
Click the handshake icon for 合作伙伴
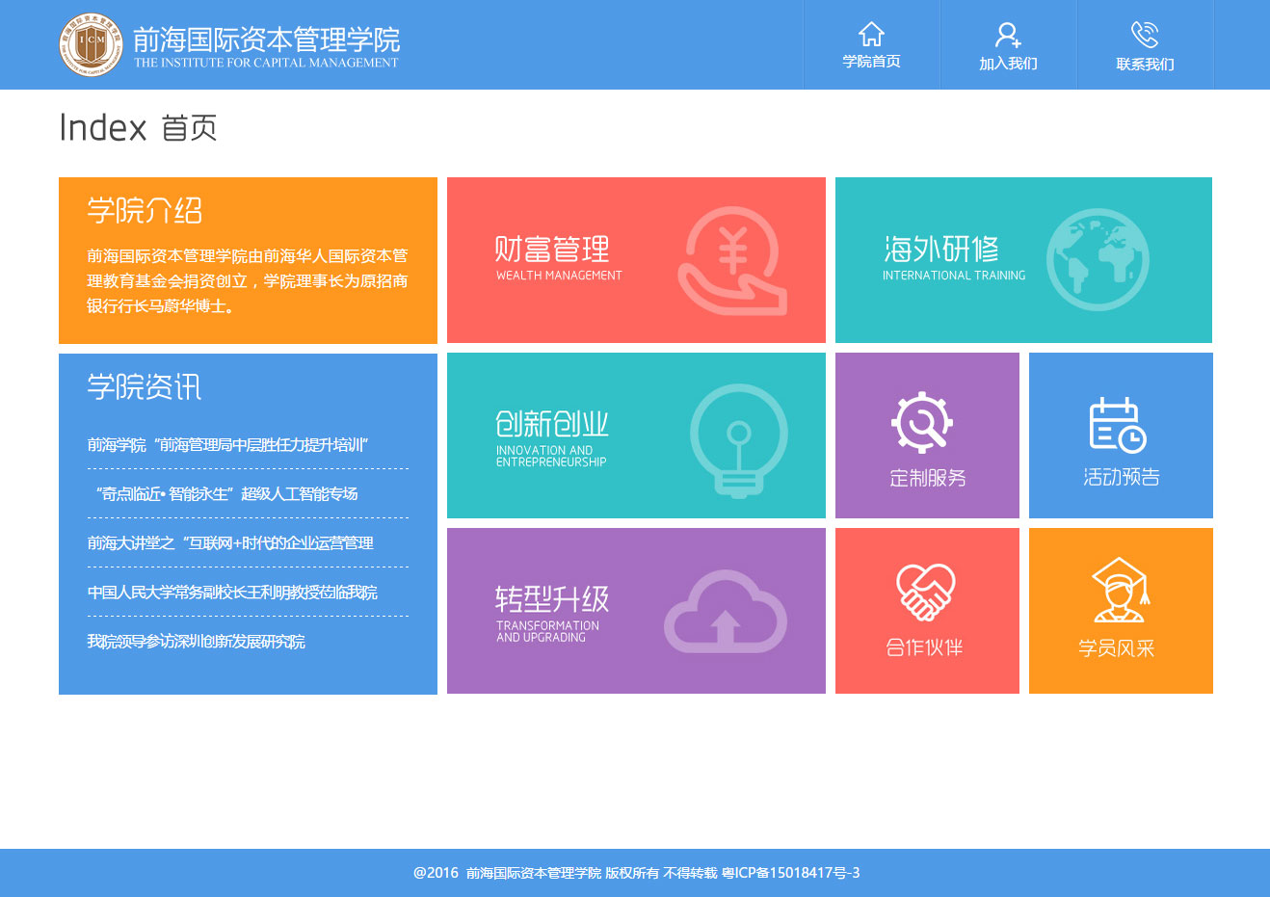pyautogui.click(x=924, y=591)
